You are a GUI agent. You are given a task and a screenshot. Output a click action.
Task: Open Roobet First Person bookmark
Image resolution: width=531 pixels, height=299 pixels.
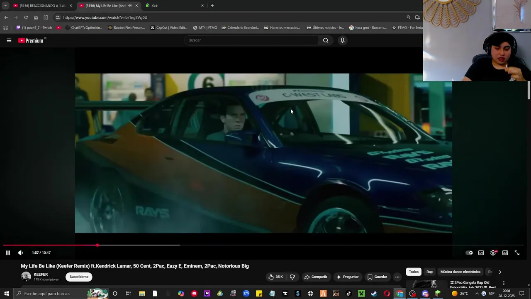(x=126, y=28)
